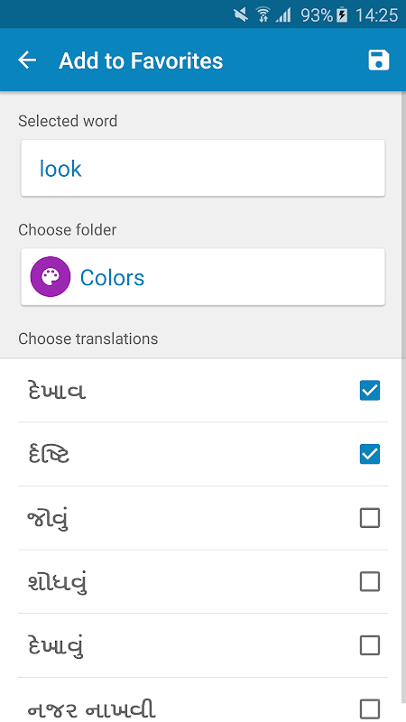406x722 pixels.
Task: Check the જોવું translation checkbox
Action: tap(370, 518)
